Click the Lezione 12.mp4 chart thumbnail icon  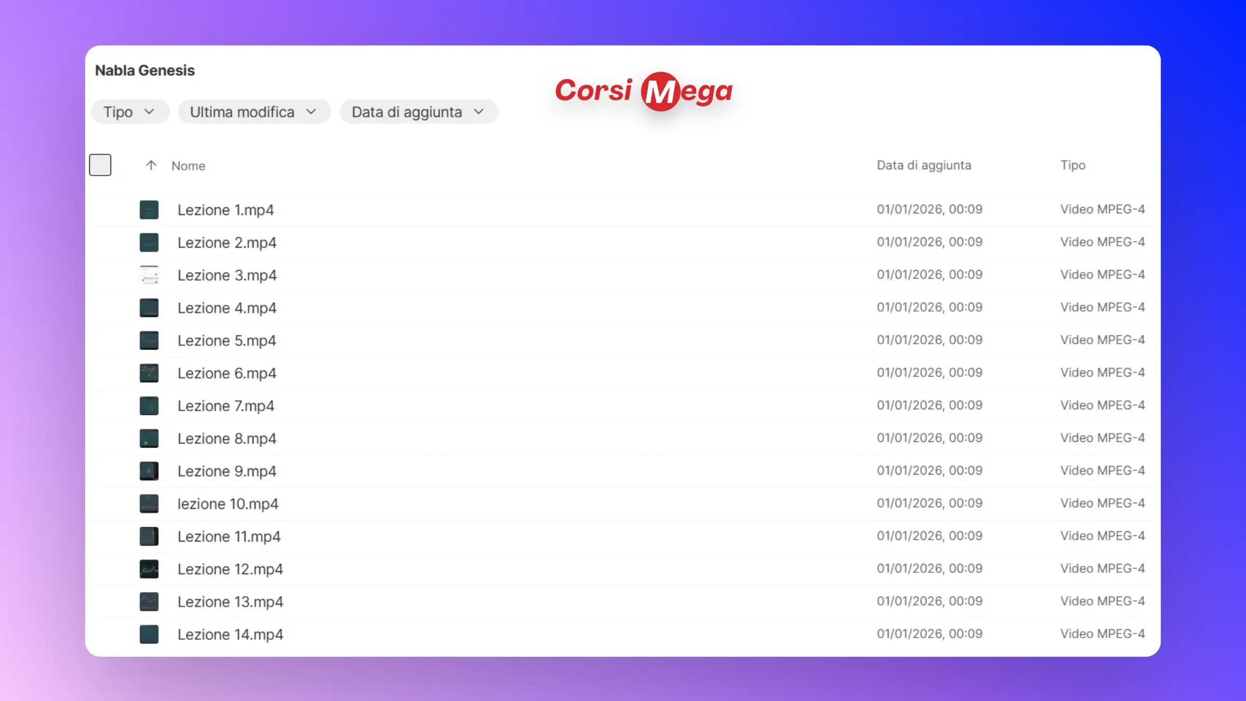tap(149, 569)
